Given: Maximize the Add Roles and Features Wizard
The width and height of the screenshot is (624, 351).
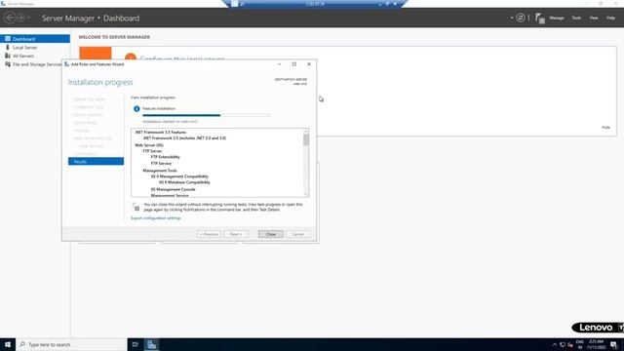Looking at the screenshot, I should coord(294,64).
